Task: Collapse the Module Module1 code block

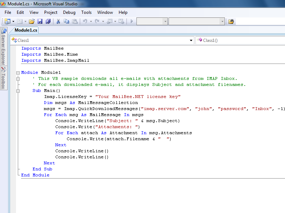Action: click(18, 73)
